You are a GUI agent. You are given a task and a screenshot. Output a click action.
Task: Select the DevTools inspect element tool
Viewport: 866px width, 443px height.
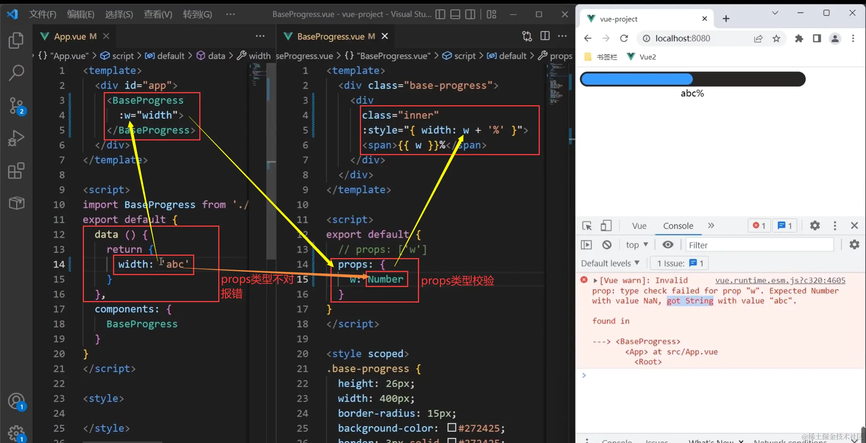click(587, 226)
